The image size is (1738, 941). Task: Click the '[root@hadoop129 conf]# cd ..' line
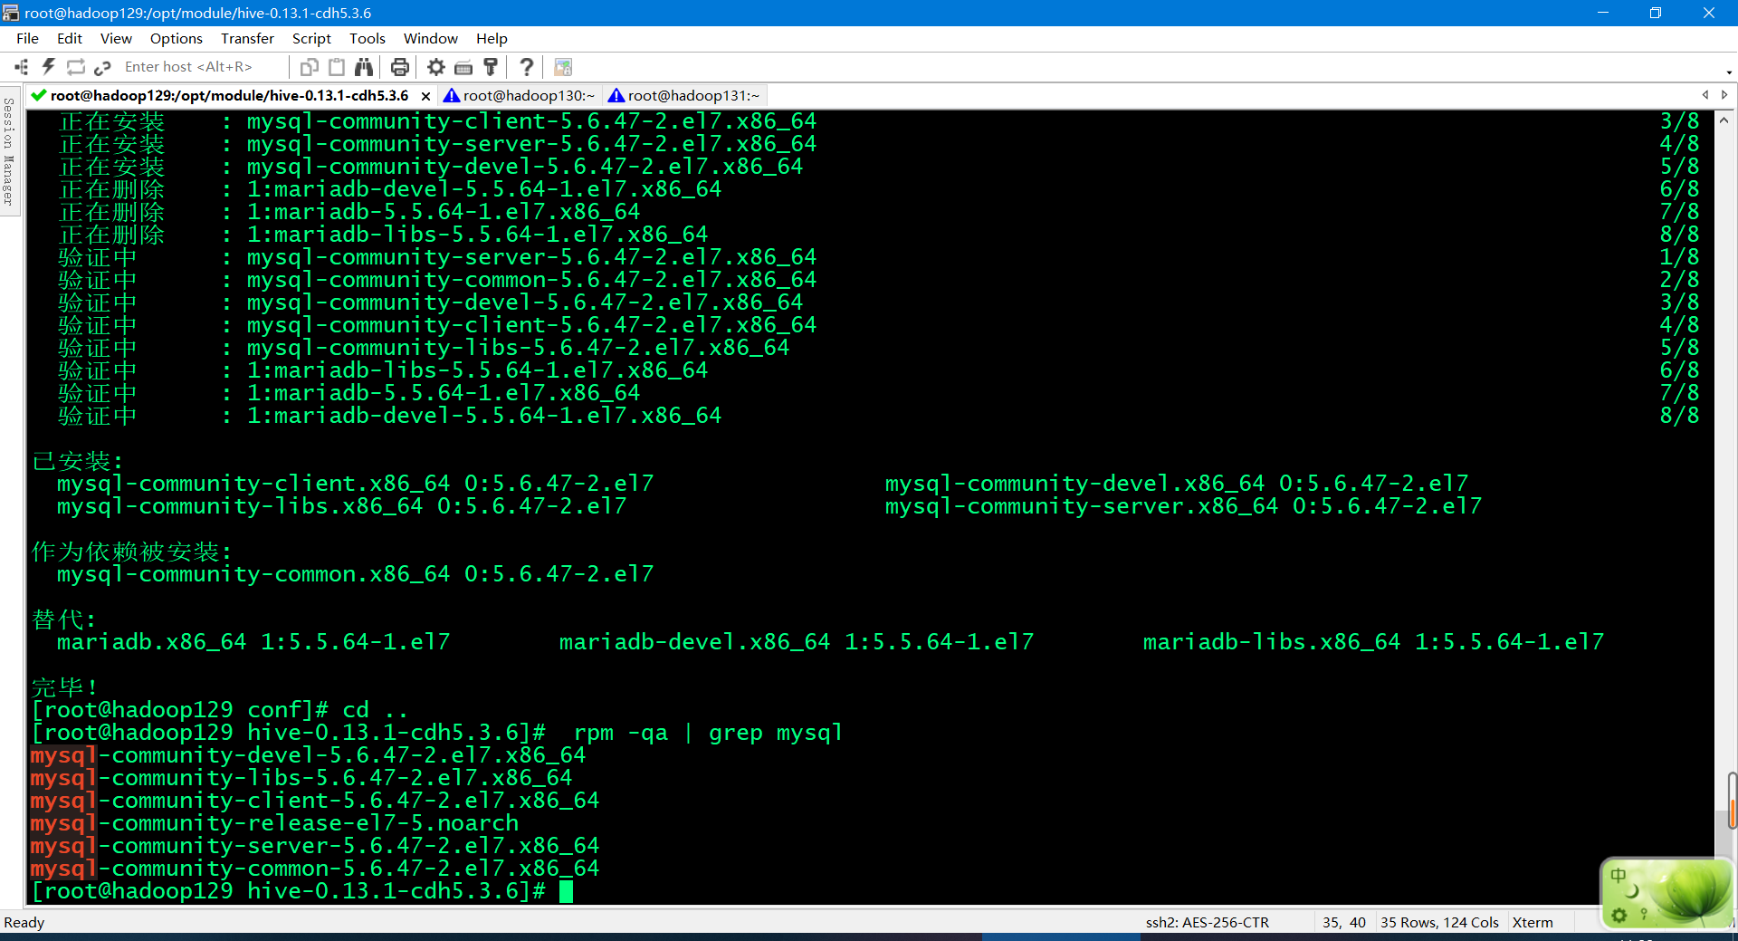(x=220, y=710)
